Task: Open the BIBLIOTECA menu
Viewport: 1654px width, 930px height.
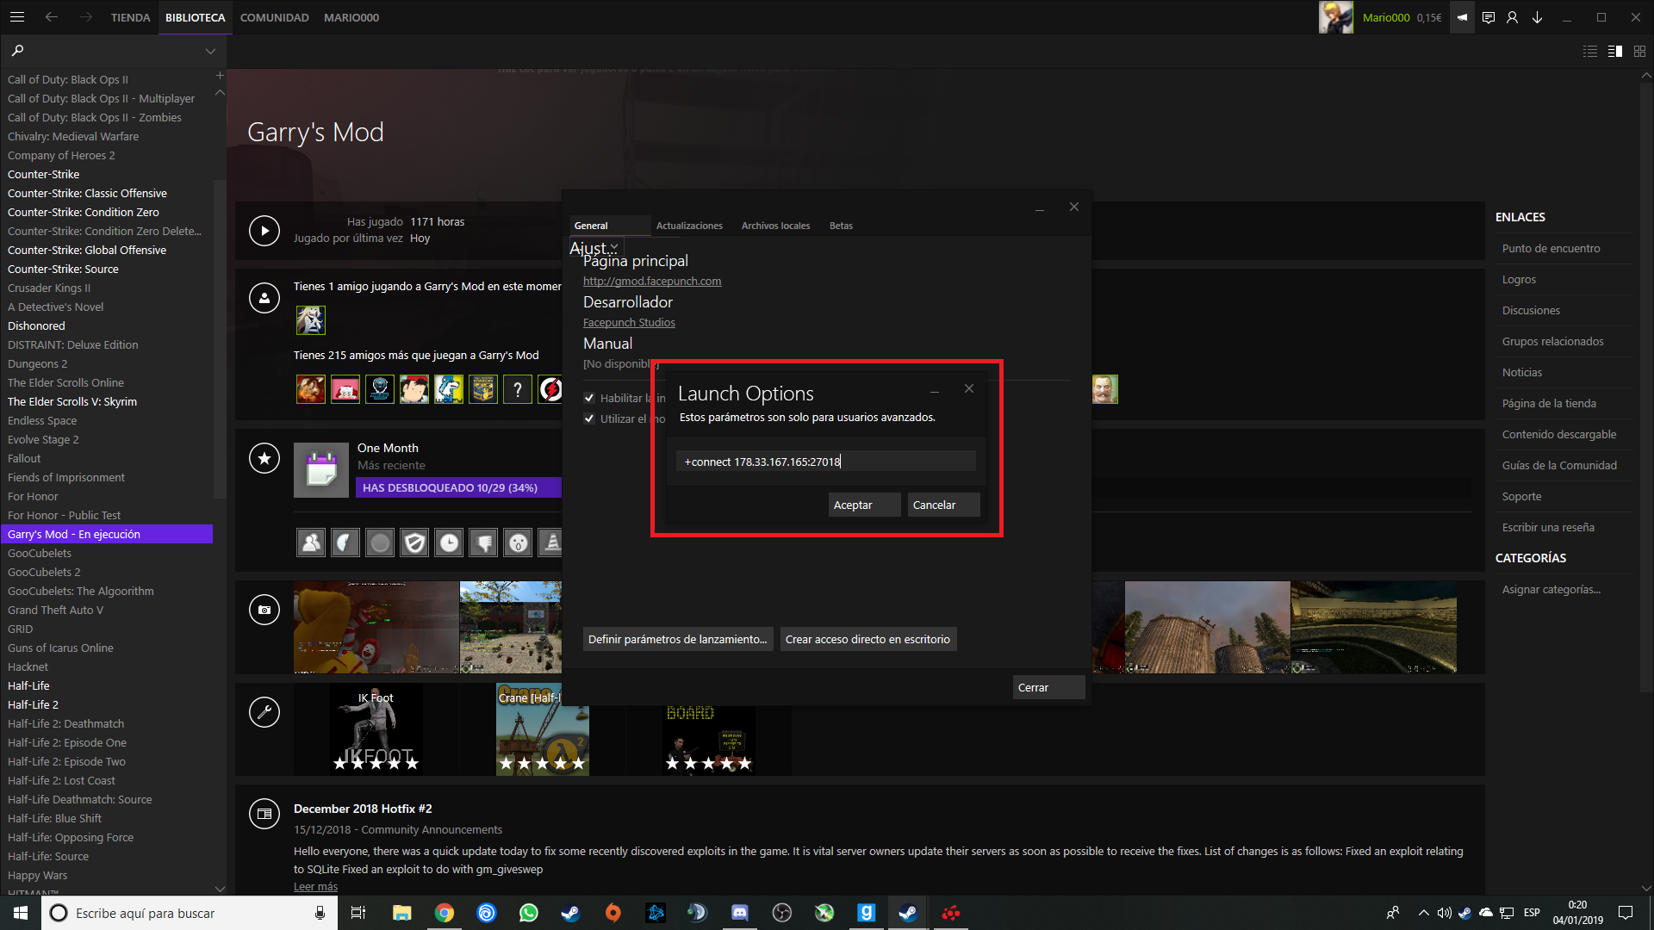Action: coord(195,17)
